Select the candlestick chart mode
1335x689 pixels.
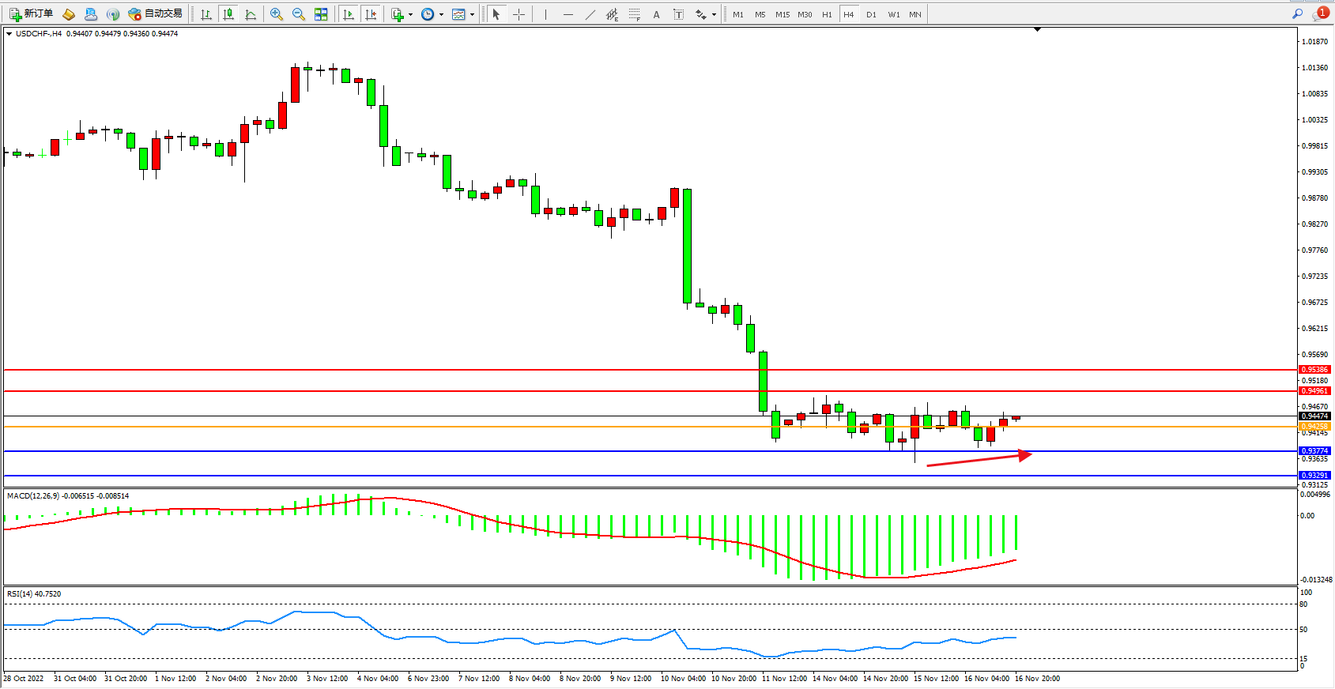pyautogui.click(x=228, y=14)
